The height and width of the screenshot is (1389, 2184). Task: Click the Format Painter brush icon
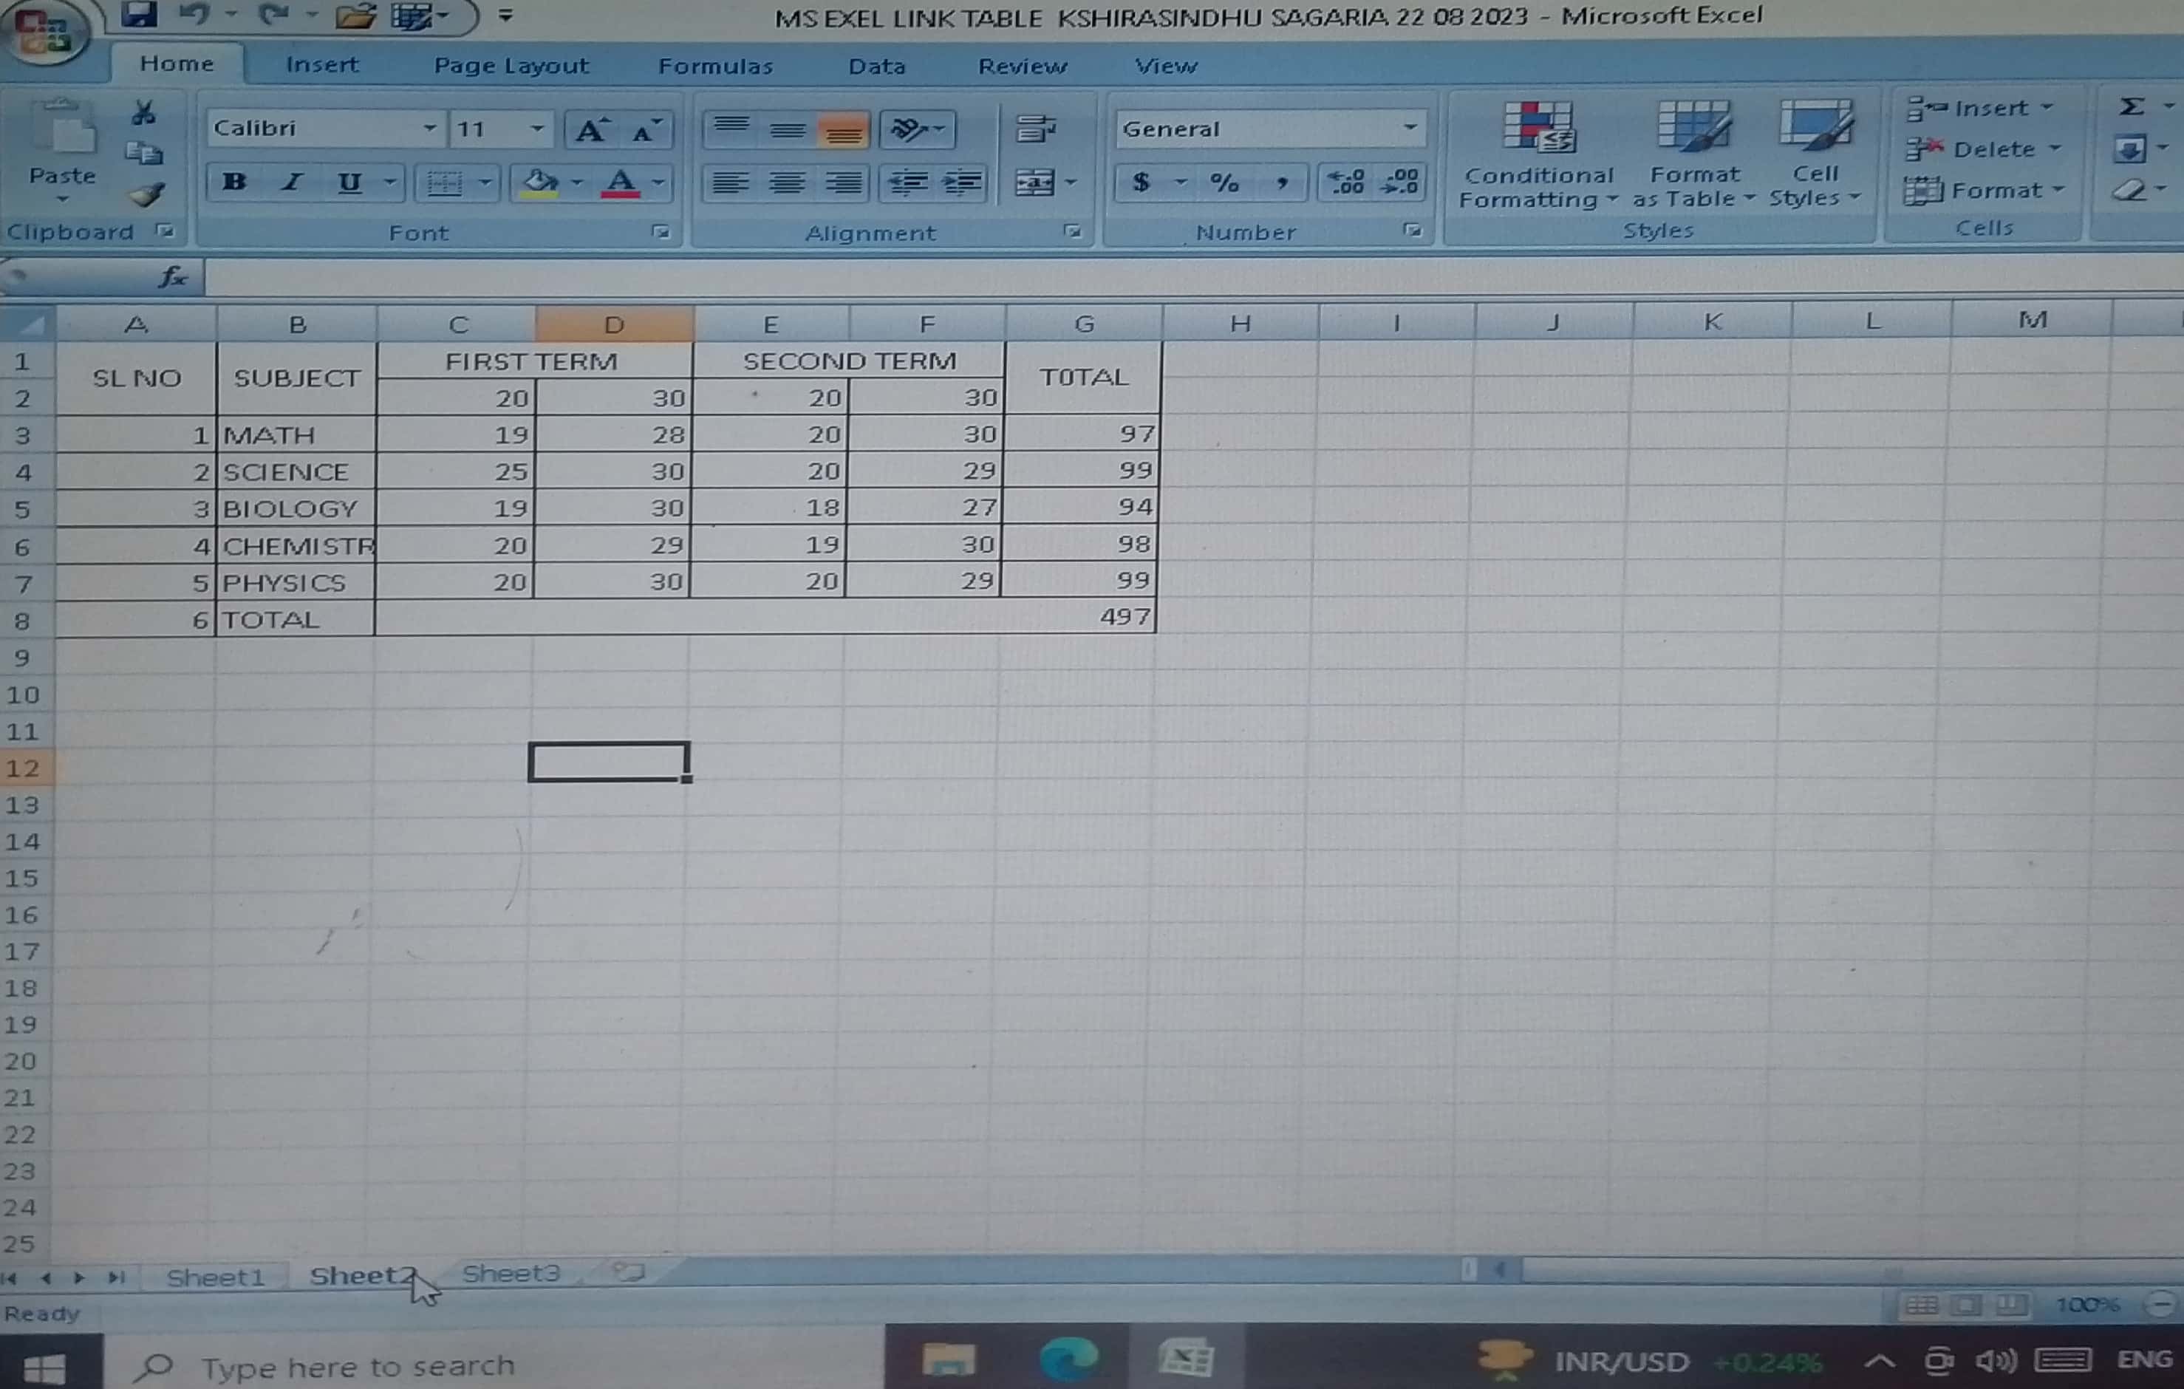pyautogui.click(x=146, y=195)
